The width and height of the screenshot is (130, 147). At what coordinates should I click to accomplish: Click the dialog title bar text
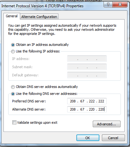[x=42, y=6]
